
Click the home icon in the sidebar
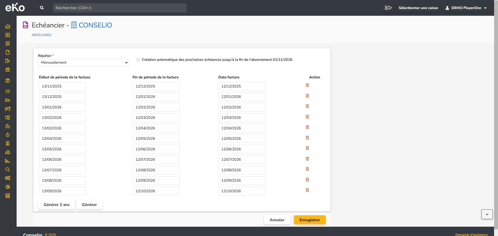click(8, 26)
